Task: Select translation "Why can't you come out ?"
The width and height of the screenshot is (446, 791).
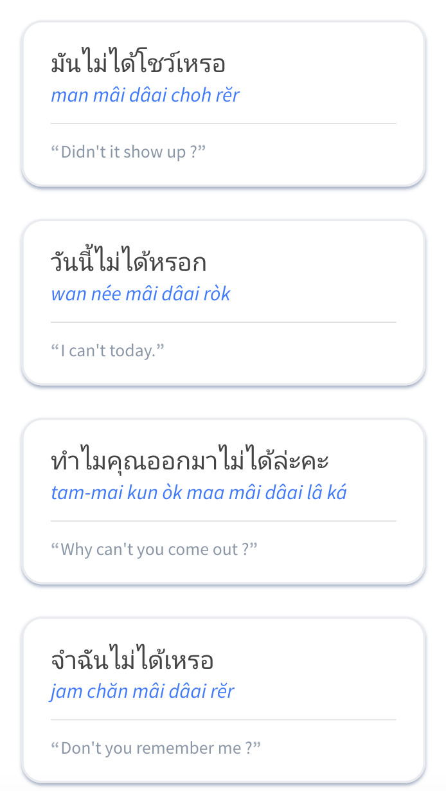Action: [154, 550]
